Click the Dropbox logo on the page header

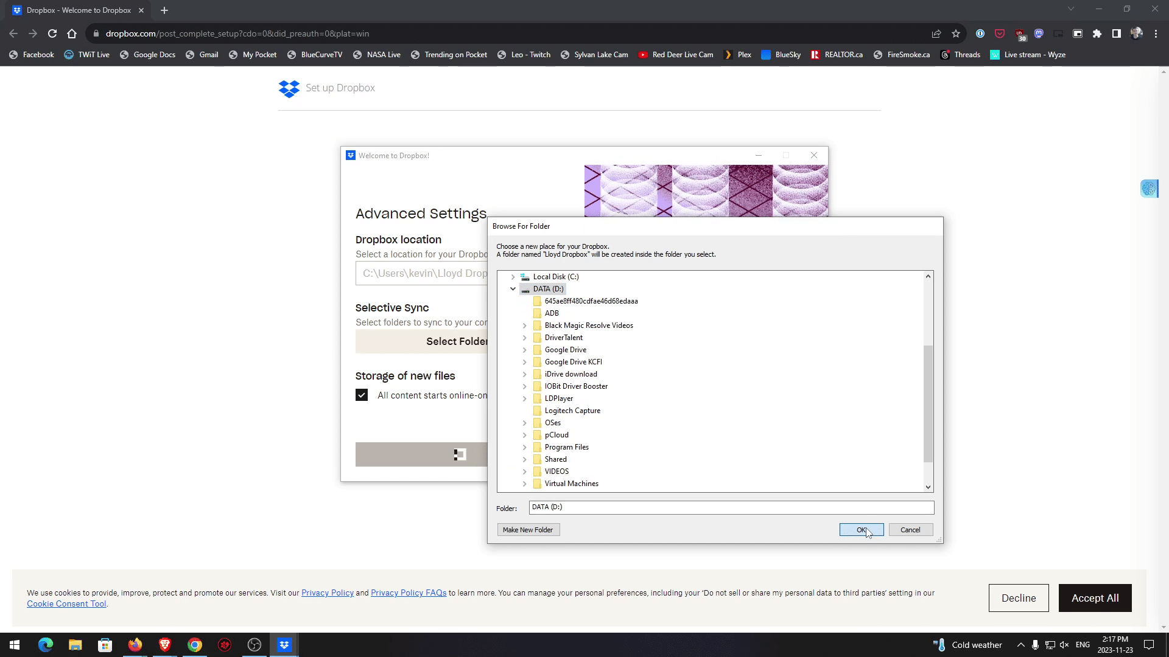click(x=289, y=89)
